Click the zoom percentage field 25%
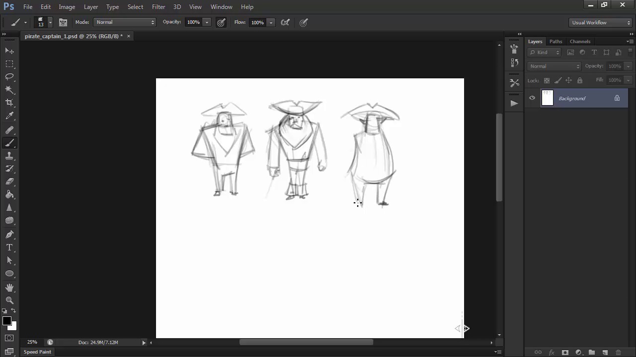636x357 pixels. (32, 342)
